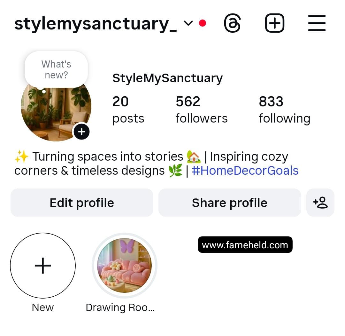Tap the create new post plus icon
The image size is (345, 336).
coord(274,23)
